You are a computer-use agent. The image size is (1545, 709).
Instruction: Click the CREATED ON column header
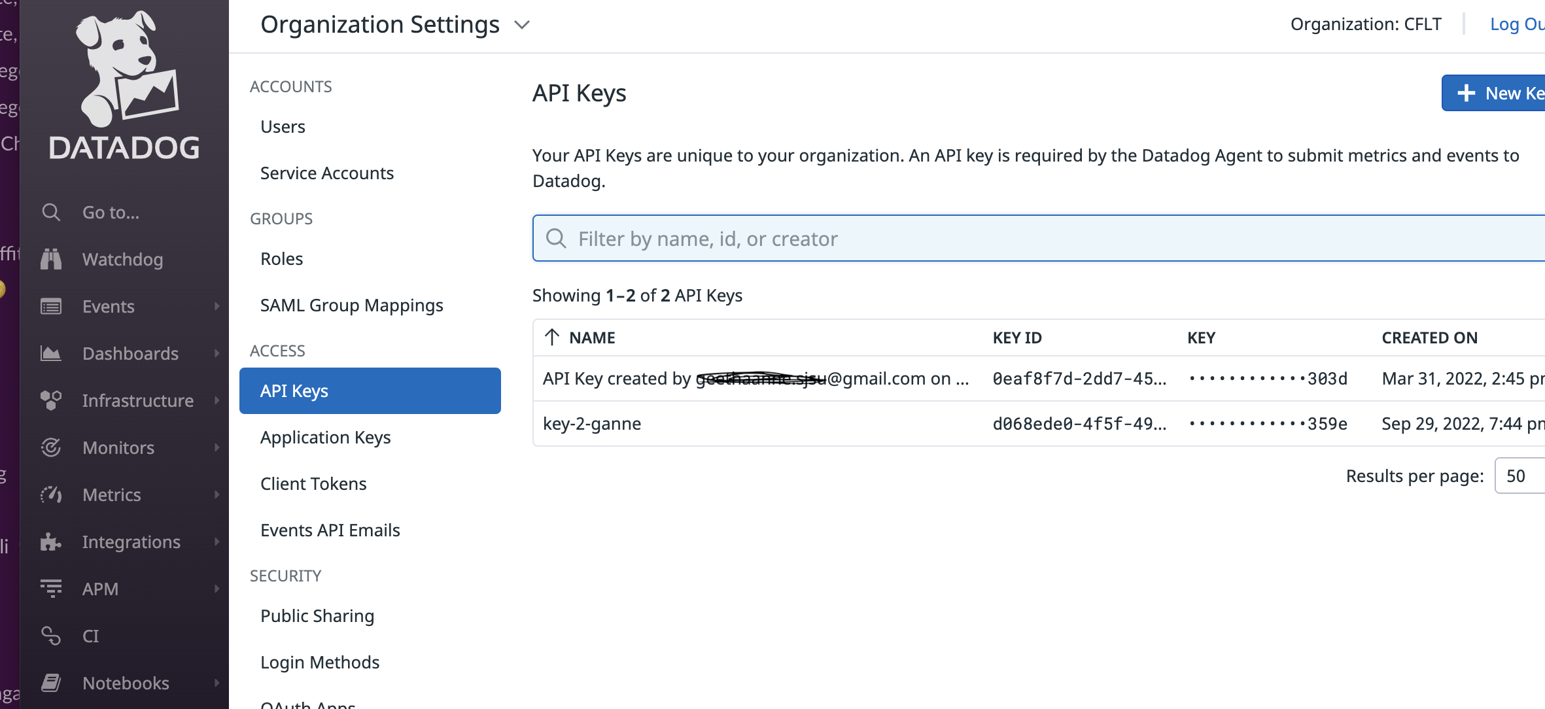pyautogui.click(x=1430, y=337)
